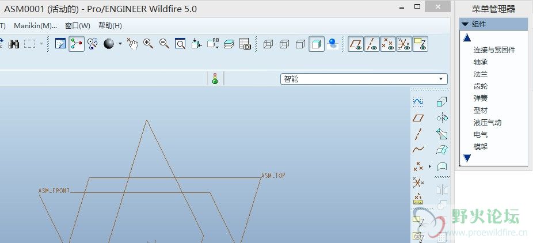Switch to Wireframe display mode

[x=268, y=44]
